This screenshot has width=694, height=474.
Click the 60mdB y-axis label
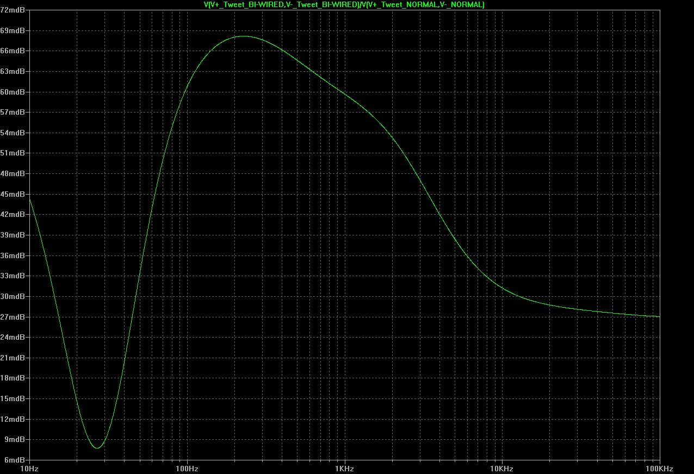[13, 92]
